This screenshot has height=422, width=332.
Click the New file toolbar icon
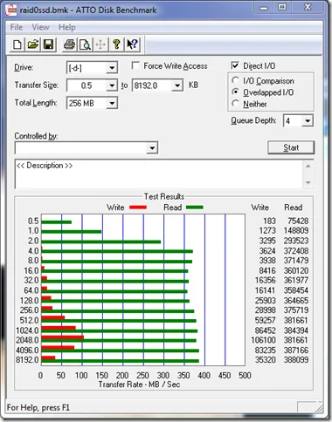pyautogui.click(x=17, y=44)
